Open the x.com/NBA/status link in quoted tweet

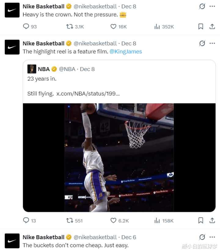(88, 93)
